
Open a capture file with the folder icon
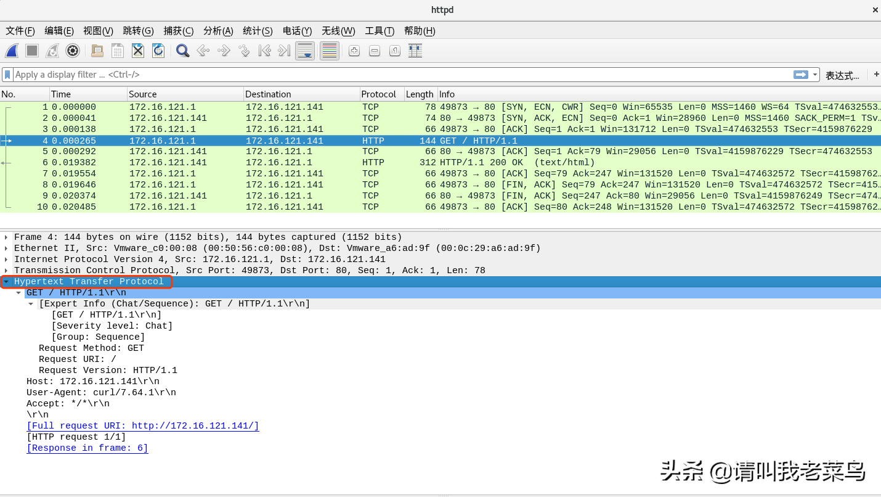97,51
